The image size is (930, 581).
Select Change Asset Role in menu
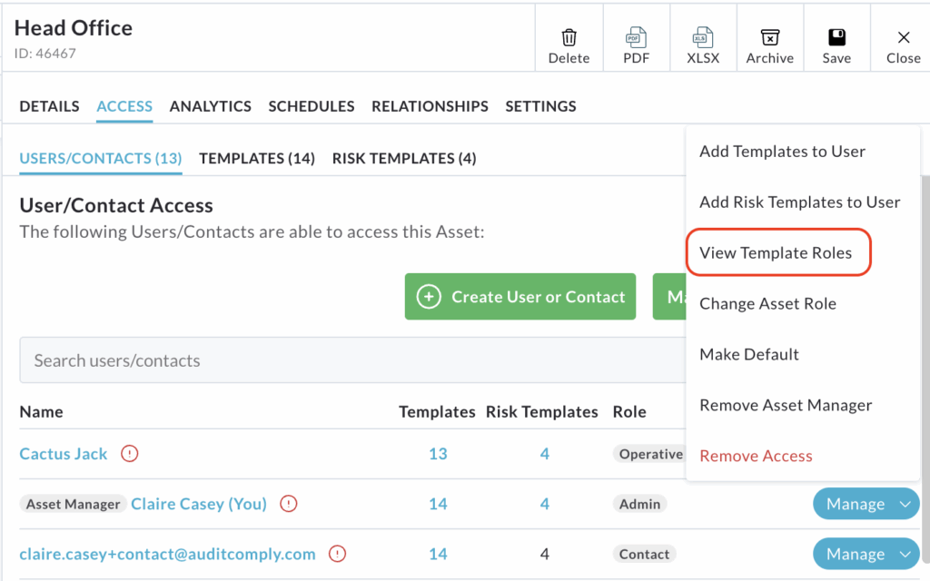767,304
